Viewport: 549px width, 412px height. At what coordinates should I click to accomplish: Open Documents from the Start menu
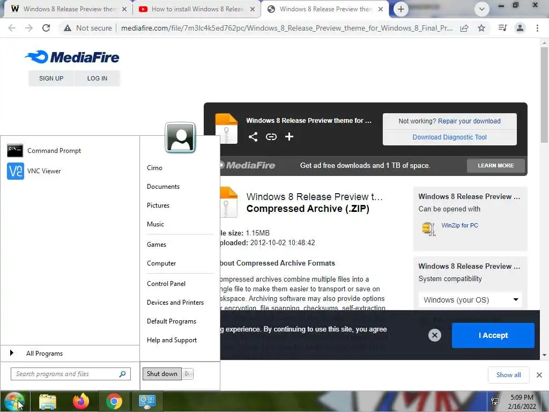pyautogui.click(x=163, y=187)
